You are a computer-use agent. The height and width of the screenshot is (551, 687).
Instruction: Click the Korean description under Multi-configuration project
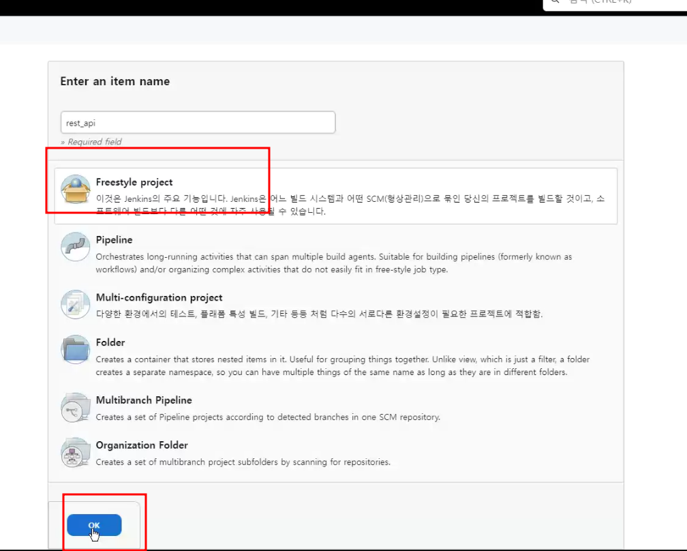320,314
